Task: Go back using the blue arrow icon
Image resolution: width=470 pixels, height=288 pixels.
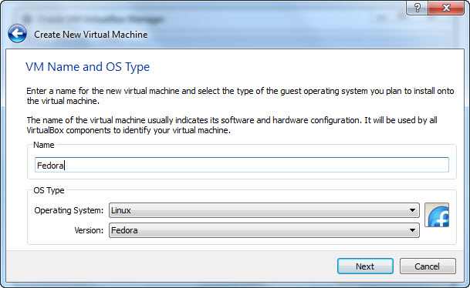Action: (18, 33)
